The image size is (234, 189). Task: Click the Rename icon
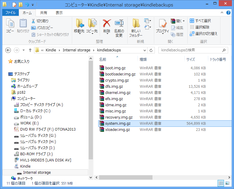119,23
